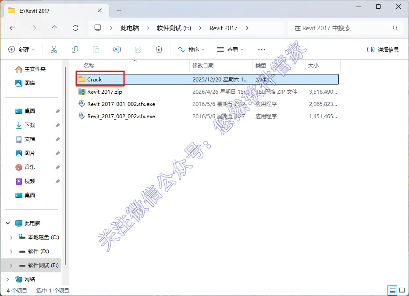409x296 pixels.
Task: Sort by 大小 column header
Action: coord(313,65)
